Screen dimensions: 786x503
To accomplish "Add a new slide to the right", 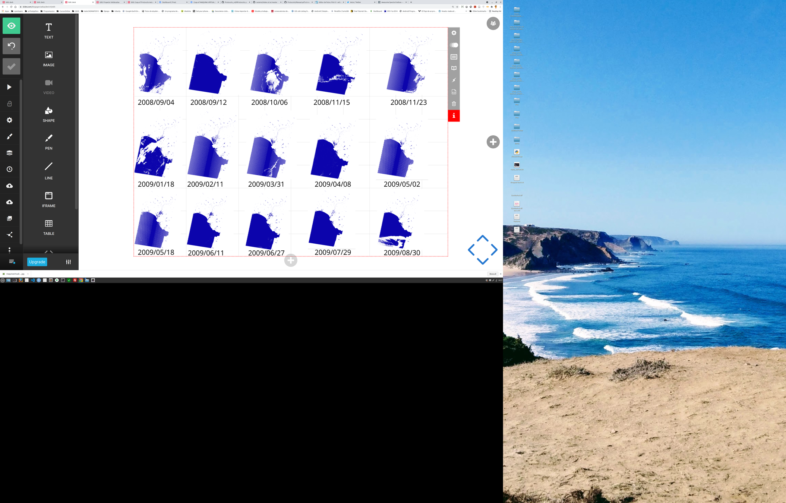I will 493,142.
